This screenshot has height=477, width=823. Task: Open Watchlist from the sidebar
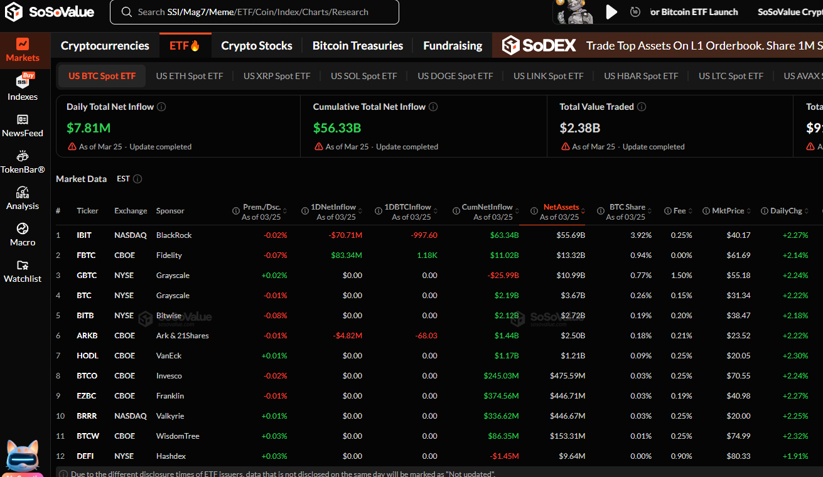[23, 271]
